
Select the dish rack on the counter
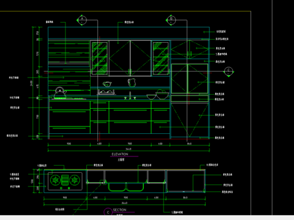click(x=106, y=92)
